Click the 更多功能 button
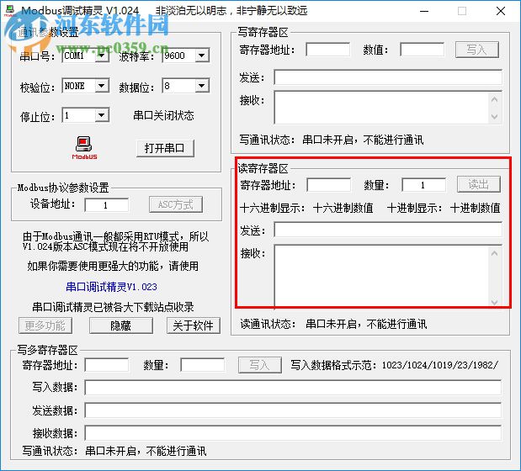 (45, 325)
